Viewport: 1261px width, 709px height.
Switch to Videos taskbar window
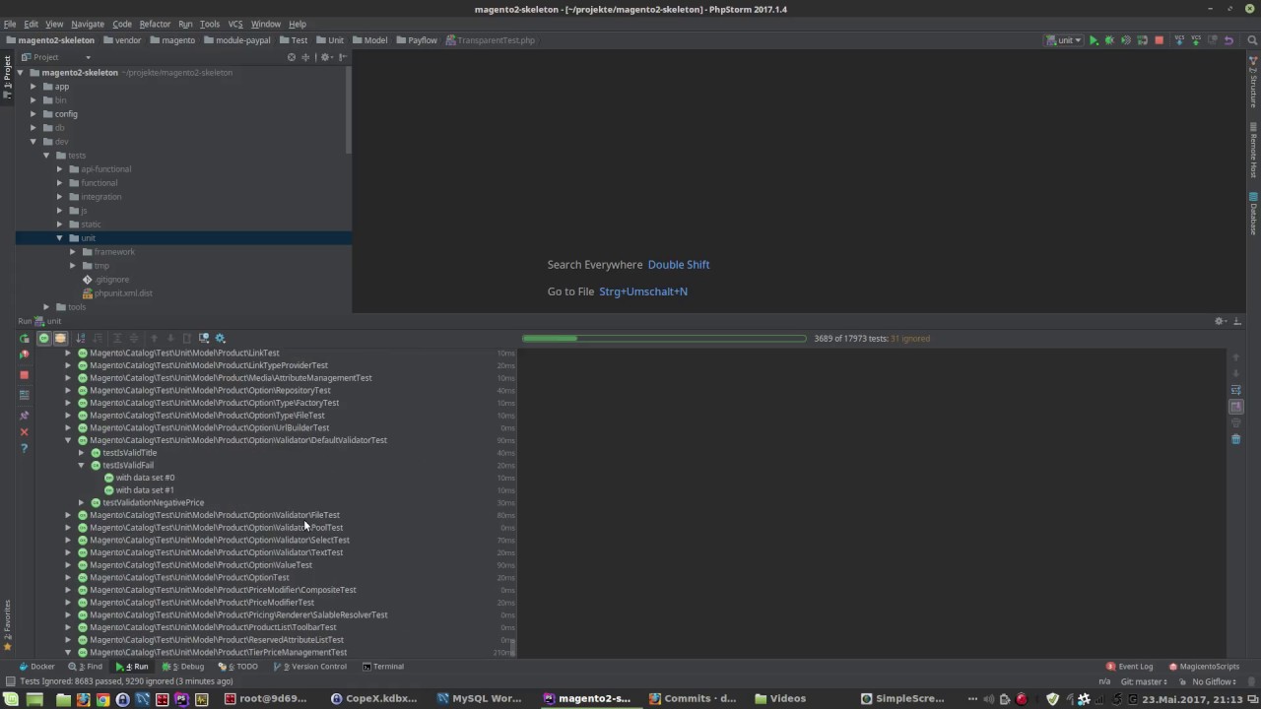pos(779,699)
